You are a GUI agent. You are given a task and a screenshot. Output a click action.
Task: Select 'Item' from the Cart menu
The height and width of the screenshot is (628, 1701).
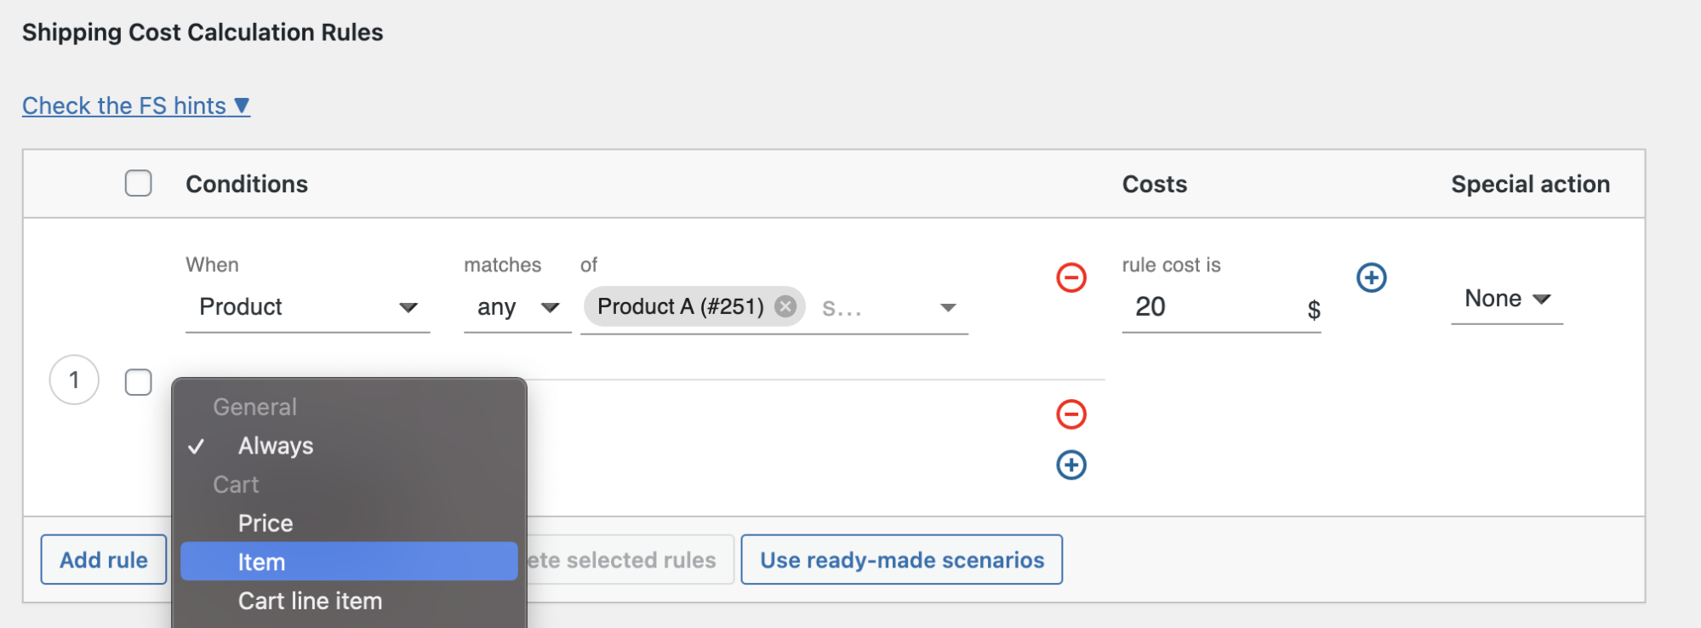[x=262, y=561]
